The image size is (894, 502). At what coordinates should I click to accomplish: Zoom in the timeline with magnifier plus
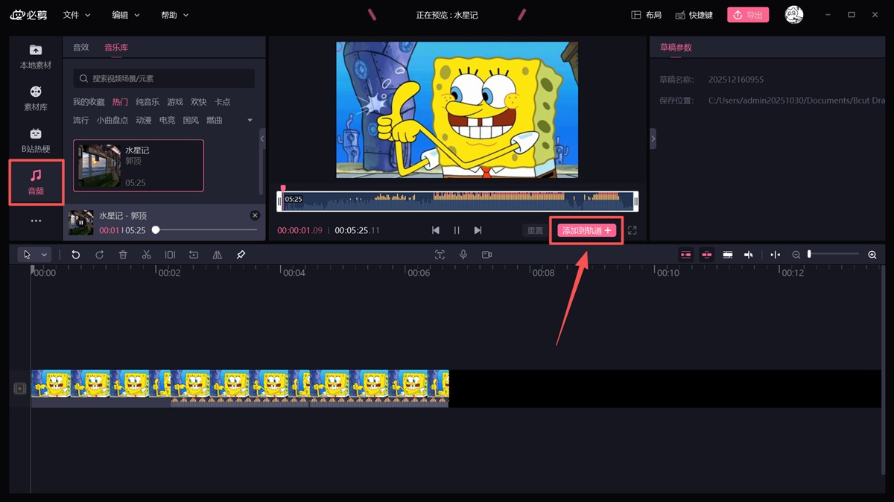pyautogui.click(x=872, y=255)
